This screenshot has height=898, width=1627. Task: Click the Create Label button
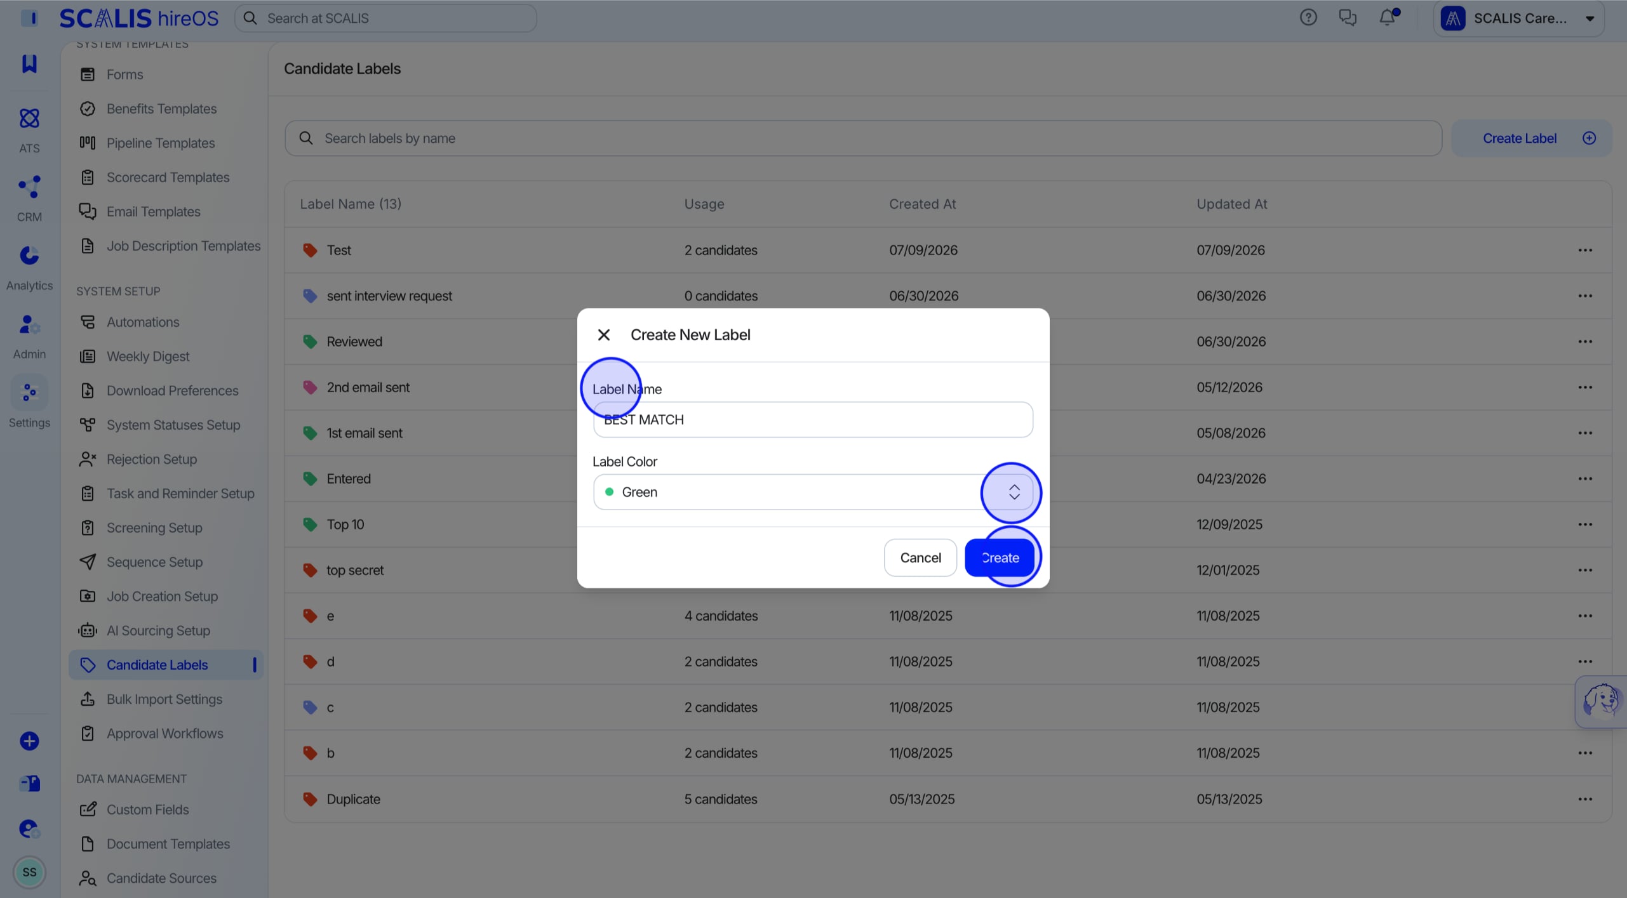(x=1531, y=138)
